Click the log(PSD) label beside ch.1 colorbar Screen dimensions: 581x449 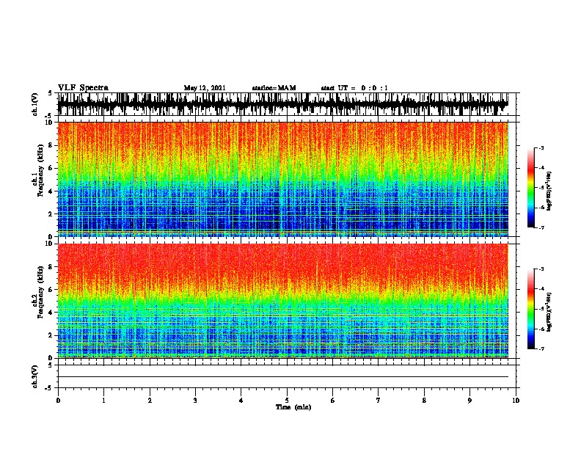click(x=549, y=191)
